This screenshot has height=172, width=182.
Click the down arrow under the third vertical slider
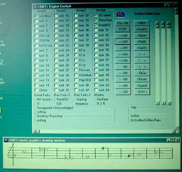click(x=169, y=103)
